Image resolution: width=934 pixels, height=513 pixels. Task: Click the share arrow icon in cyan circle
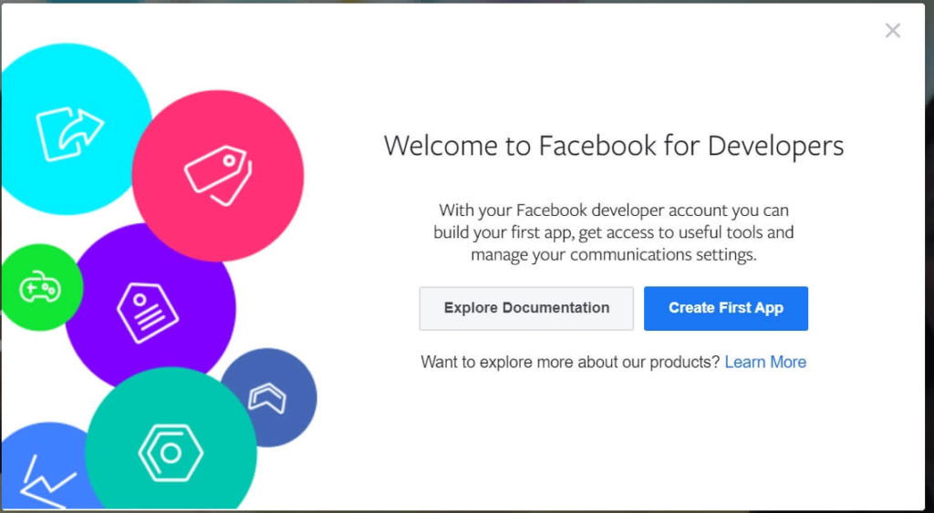69,133
